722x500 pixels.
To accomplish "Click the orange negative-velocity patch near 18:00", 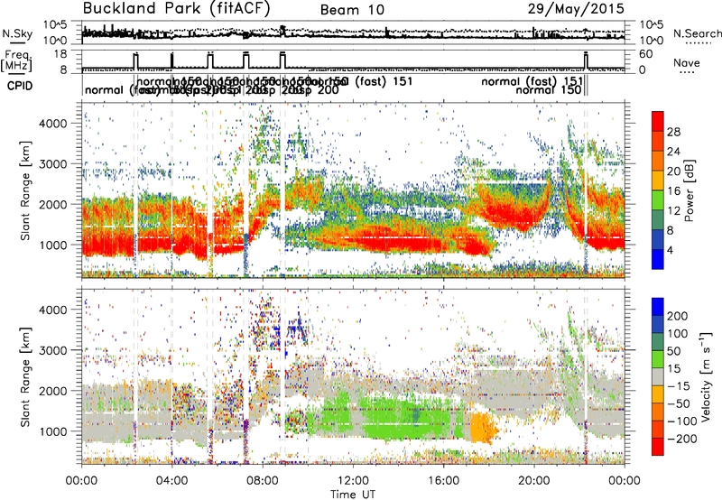I will 483,428.
